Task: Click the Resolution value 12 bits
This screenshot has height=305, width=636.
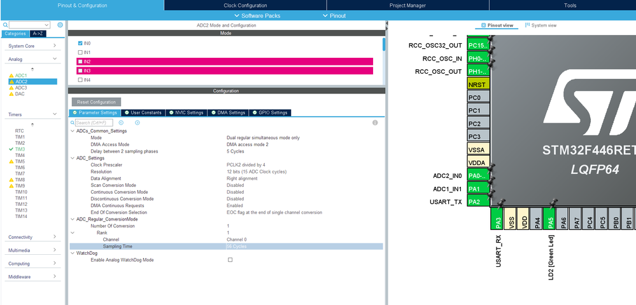Action: point(257,172)
